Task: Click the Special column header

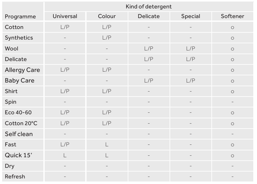Action: [x=190, y=16]
